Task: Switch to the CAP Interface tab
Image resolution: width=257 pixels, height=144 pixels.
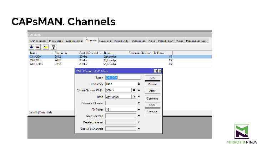Action: click(x=38, y=41)
